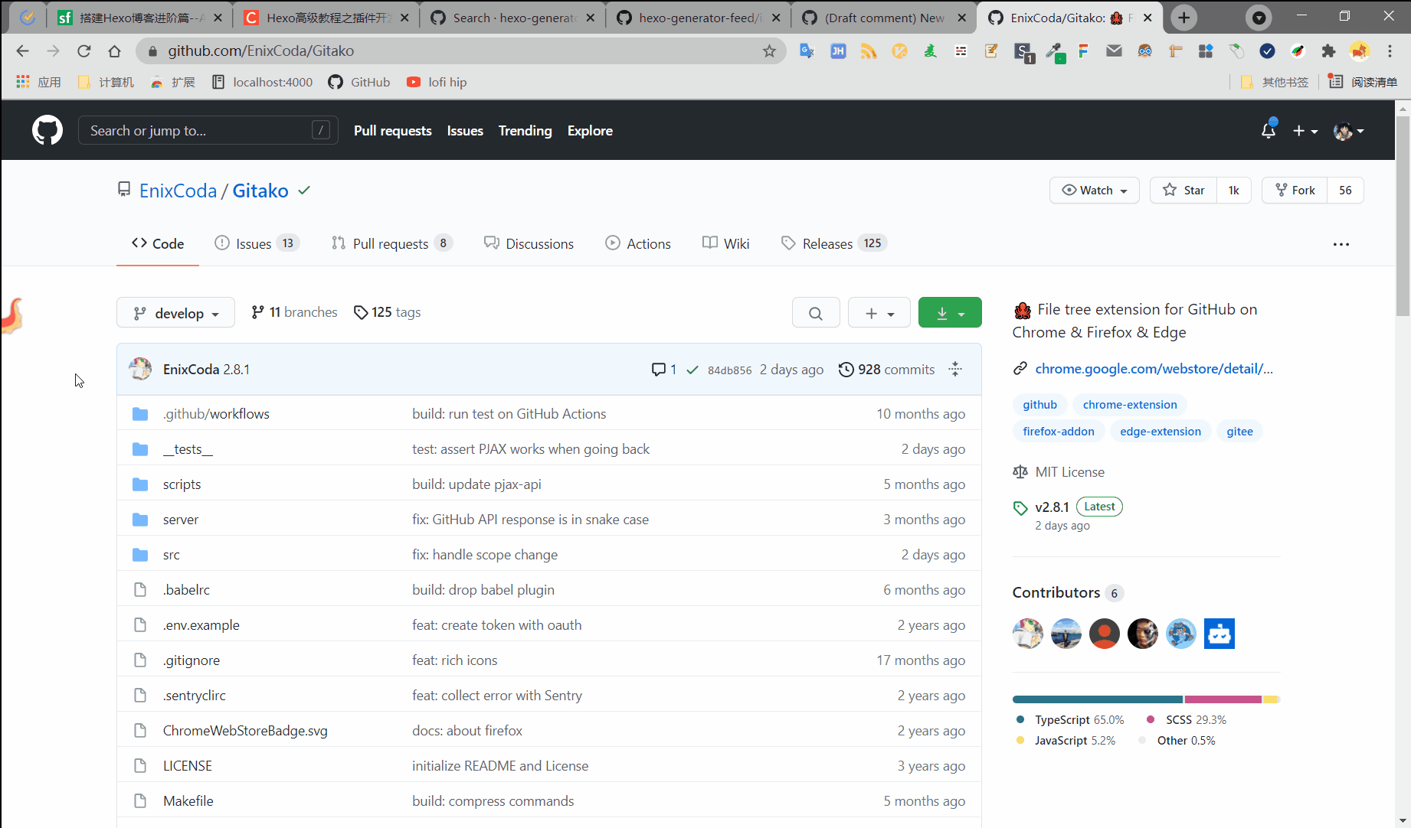Screen dimensions: 1411x828
Task: Open the chrome.google.com/webstore link
Action: [1153, 369]
